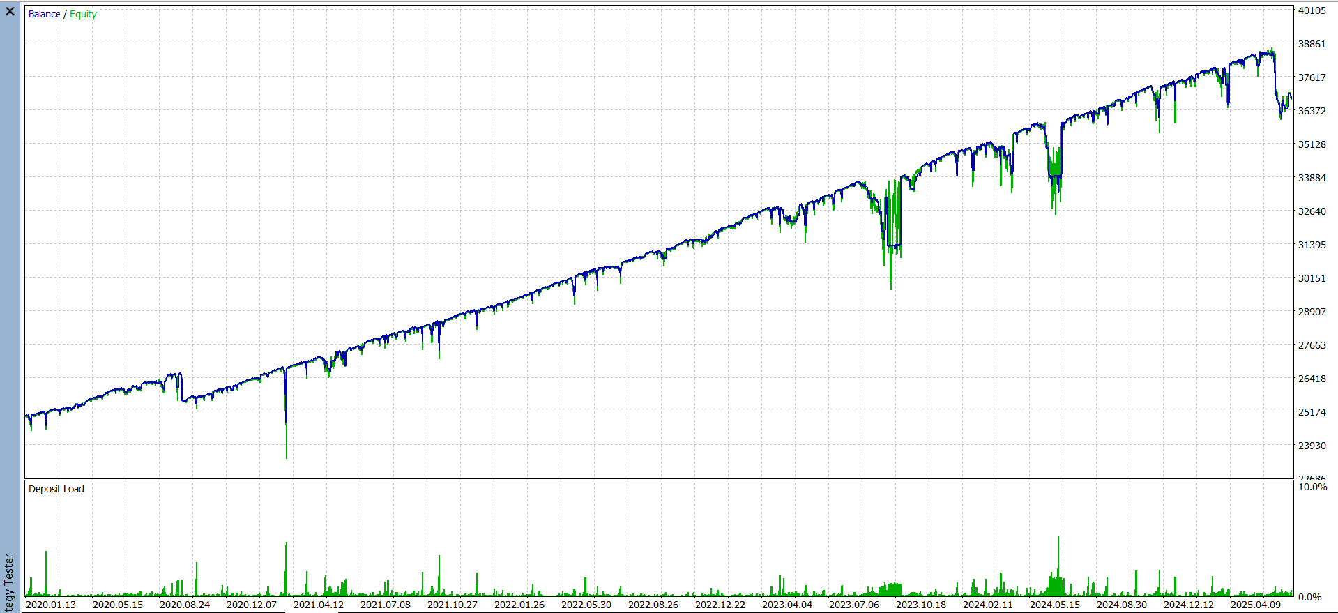Select the 2022.05.30 date axis label
1338x613 pixels.
point(586,605)
